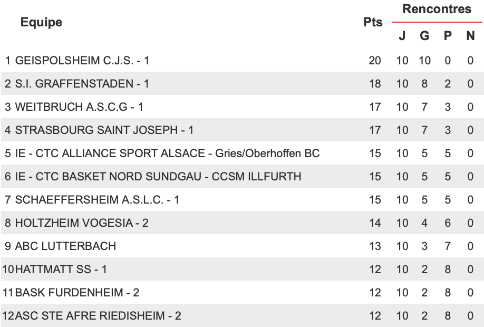Select CTC ALLIANCE SPORT ALSACE Gries/Oberhoffen row
Screen dimensions: 484x327
pos(242,153)
